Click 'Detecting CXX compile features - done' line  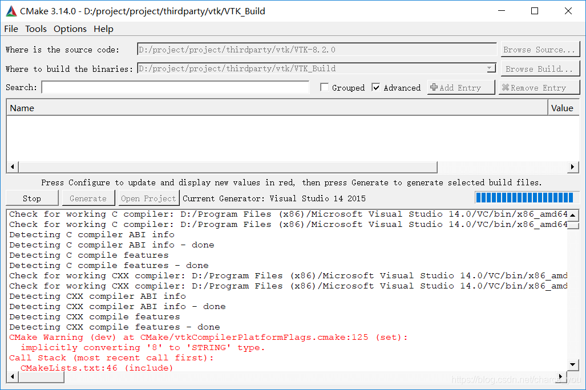tap(114, 327)
